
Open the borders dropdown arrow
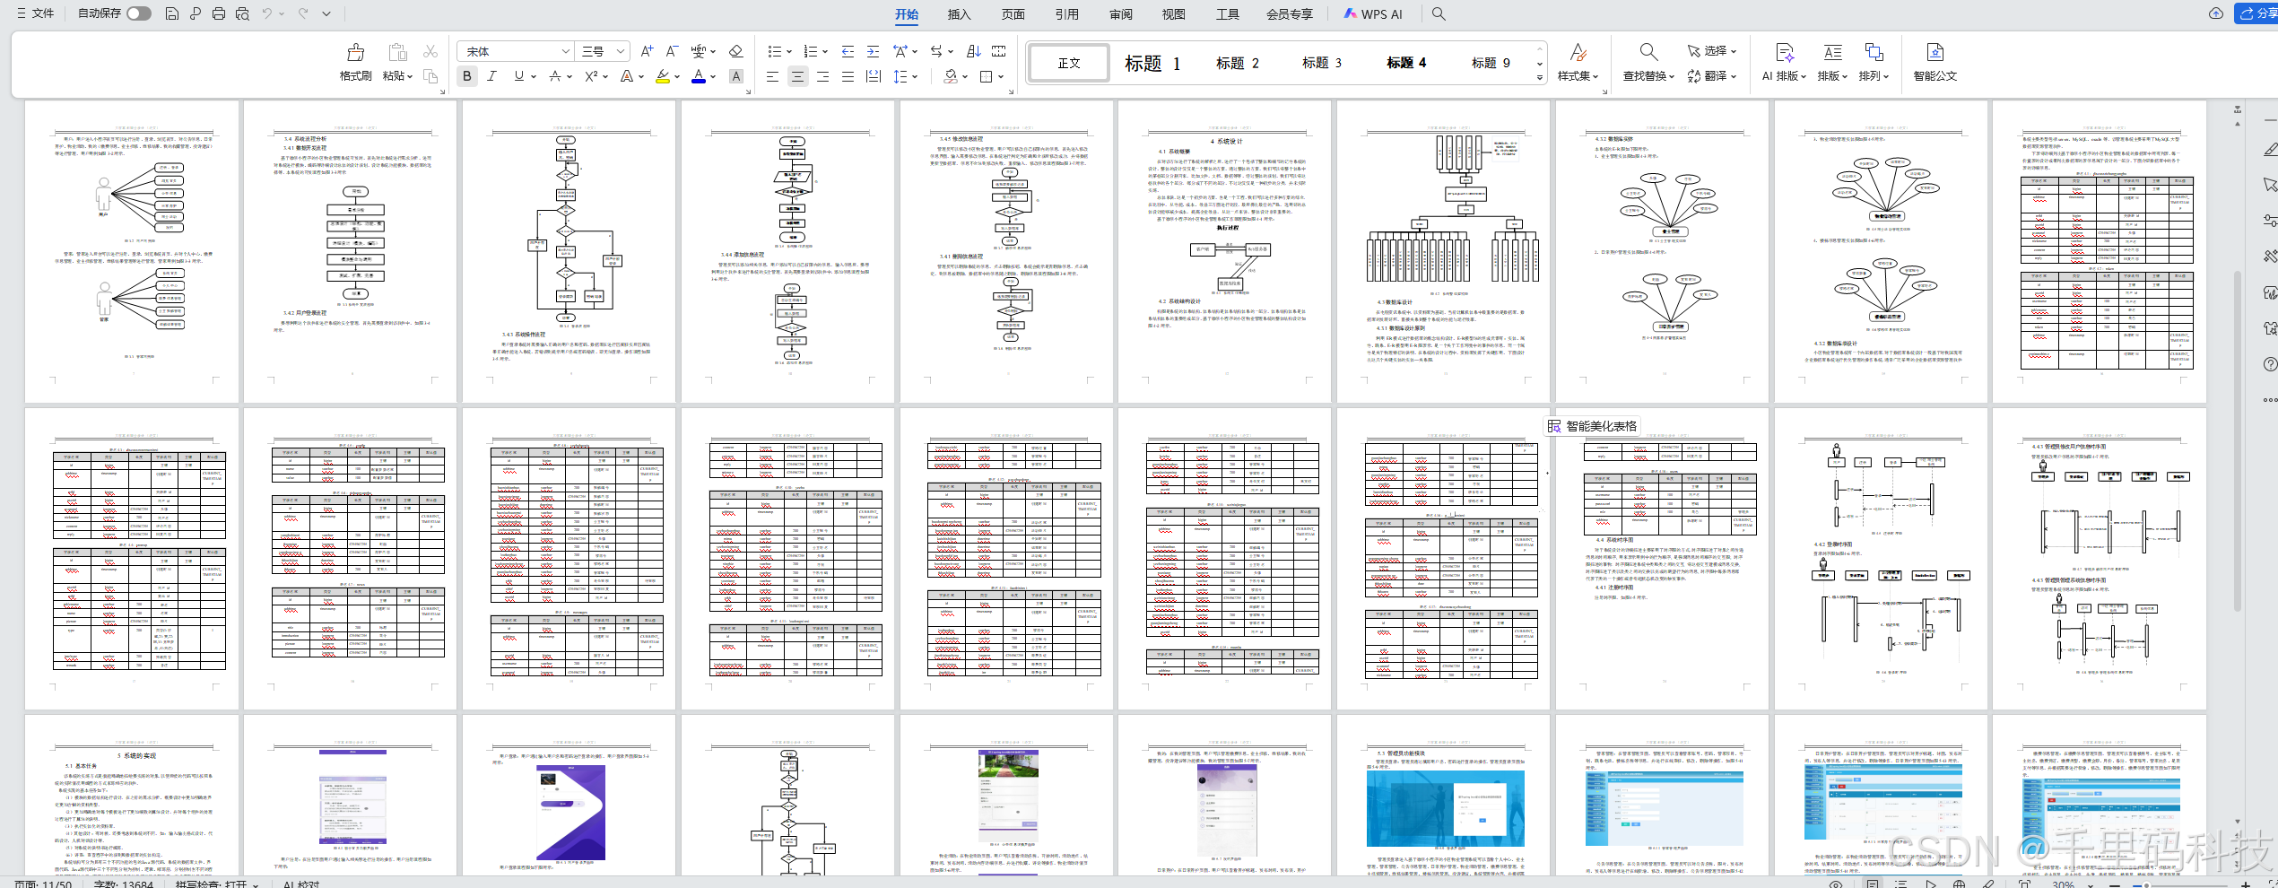click(1001, 76)
